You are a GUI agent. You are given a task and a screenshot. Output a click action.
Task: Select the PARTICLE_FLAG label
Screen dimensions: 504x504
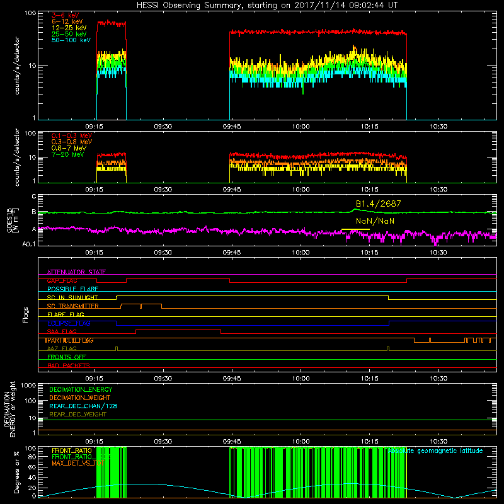click(69, 340)
